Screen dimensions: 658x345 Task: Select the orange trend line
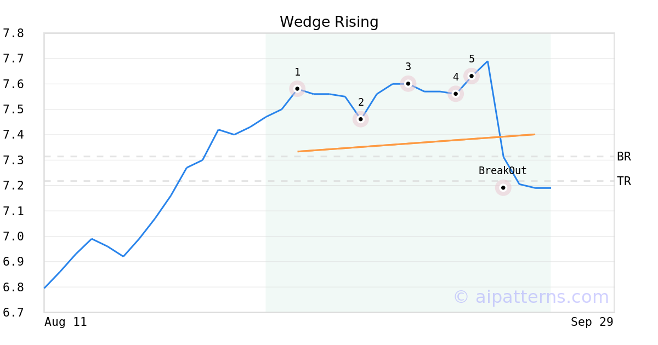(x=416, y=143)
